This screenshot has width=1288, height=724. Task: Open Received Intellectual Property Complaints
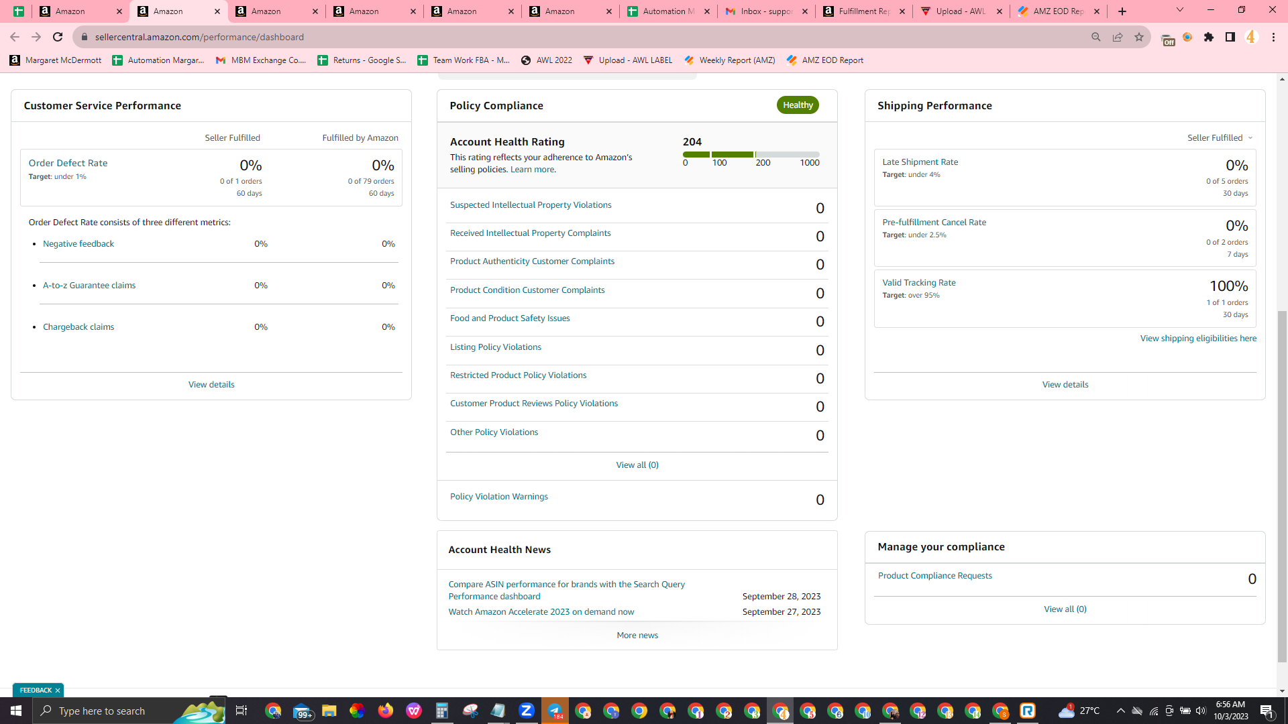point(530,233)
